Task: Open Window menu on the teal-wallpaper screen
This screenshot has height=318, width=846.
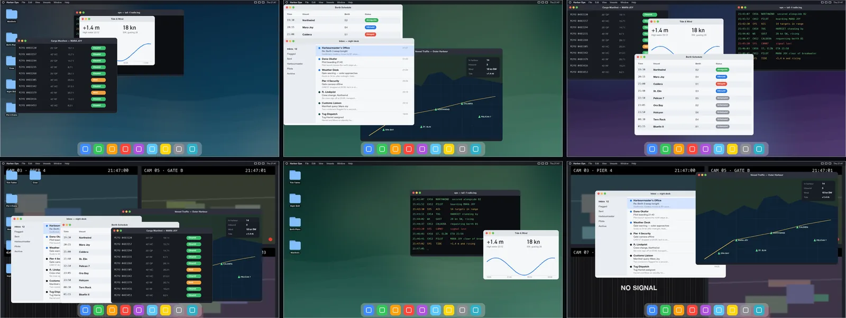Action: tap(341, 163)
